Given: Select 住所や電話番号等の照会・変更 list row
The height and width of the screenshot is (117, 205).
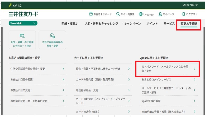Looking at the screenshot, I should [x=37, y=69].
